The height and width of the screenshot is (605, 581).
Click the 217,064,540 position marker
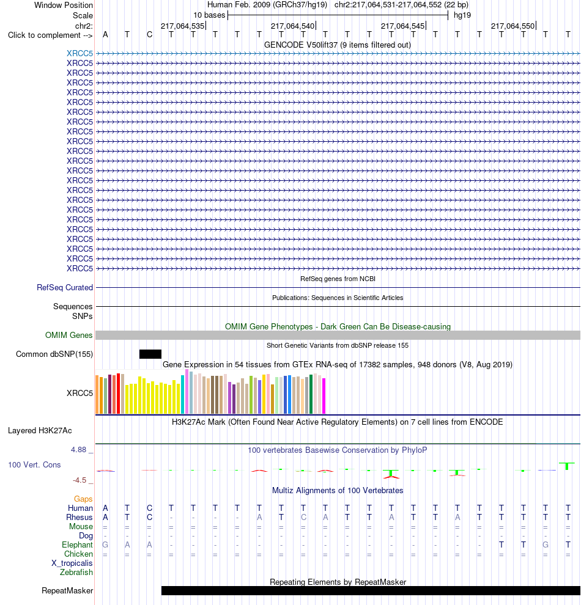click(293, 26)
